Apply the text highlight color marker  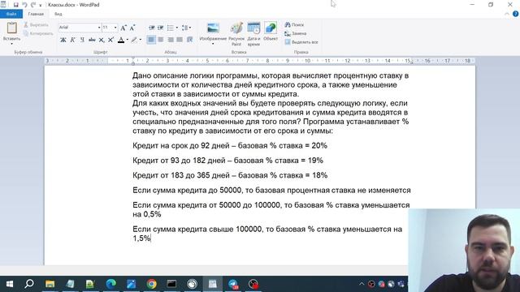[x=134, y=40]
